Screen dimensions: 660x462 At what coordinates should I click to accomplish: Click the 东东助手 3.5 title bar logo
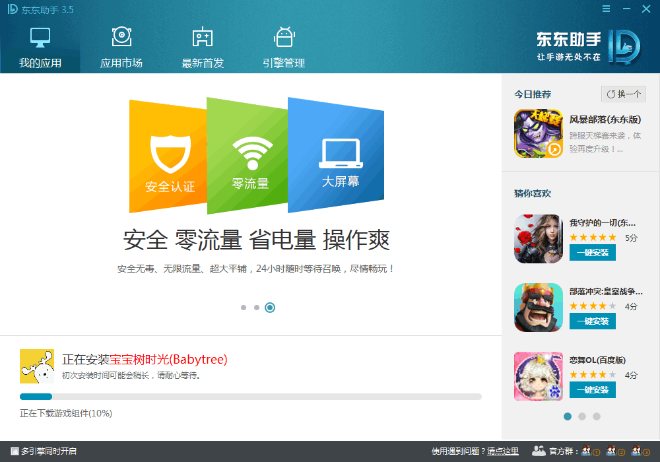40,9
